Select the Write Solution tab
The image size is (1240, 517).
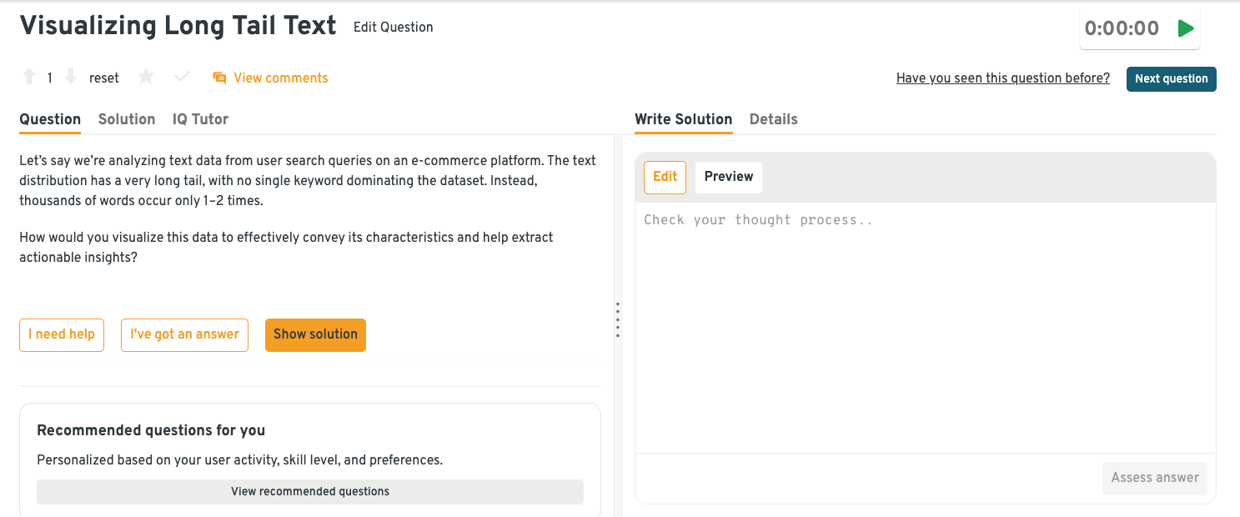point(683,119)
